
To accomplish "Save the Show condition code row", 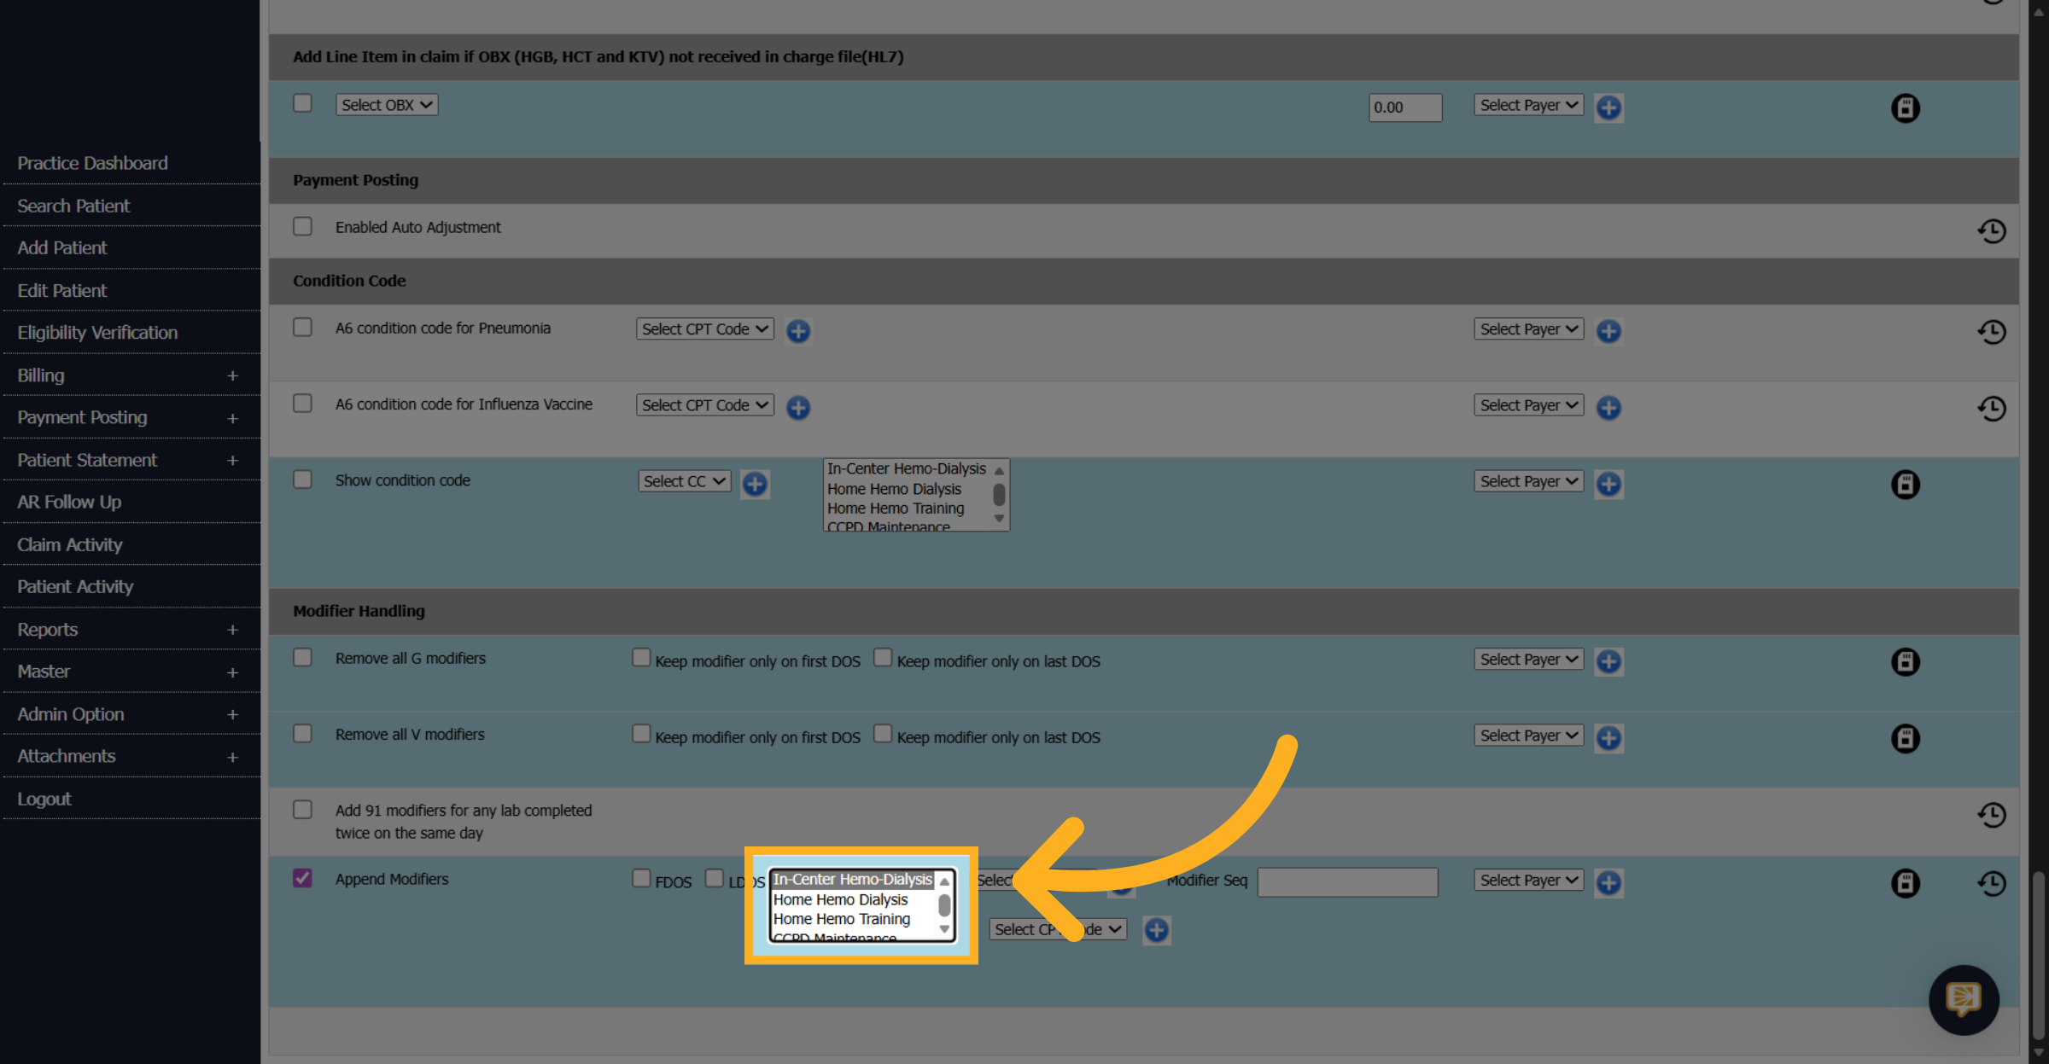I will pos(1905,485).
